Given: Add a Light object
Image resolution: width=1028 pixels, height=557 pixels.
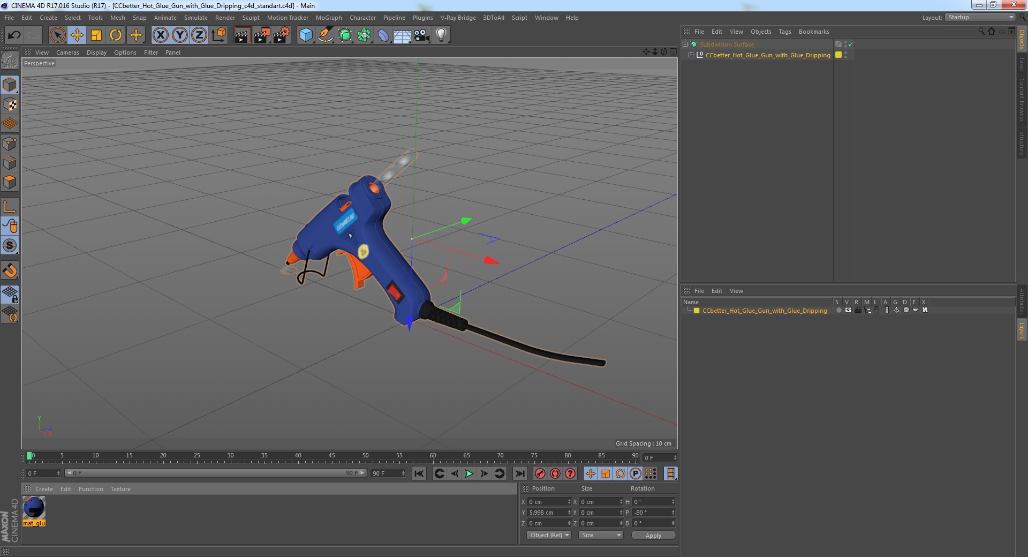Looking at the screenshot, I should (x=441, y=35).
